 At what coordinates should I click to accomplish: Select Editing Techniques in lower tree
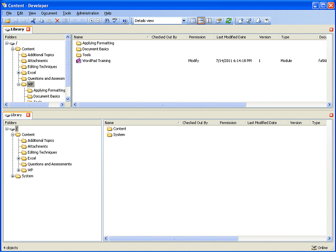(42, 152)
